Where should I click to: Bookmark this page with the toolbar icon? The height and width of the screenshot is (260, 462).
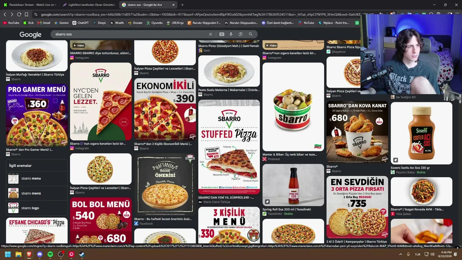[x=26, y=14]
